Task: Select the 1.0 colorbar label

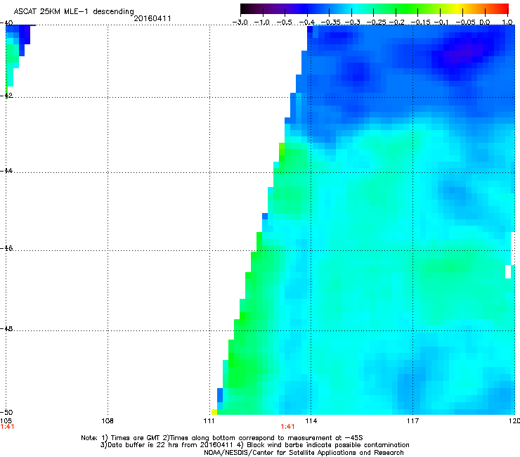Action: (507, 22)
